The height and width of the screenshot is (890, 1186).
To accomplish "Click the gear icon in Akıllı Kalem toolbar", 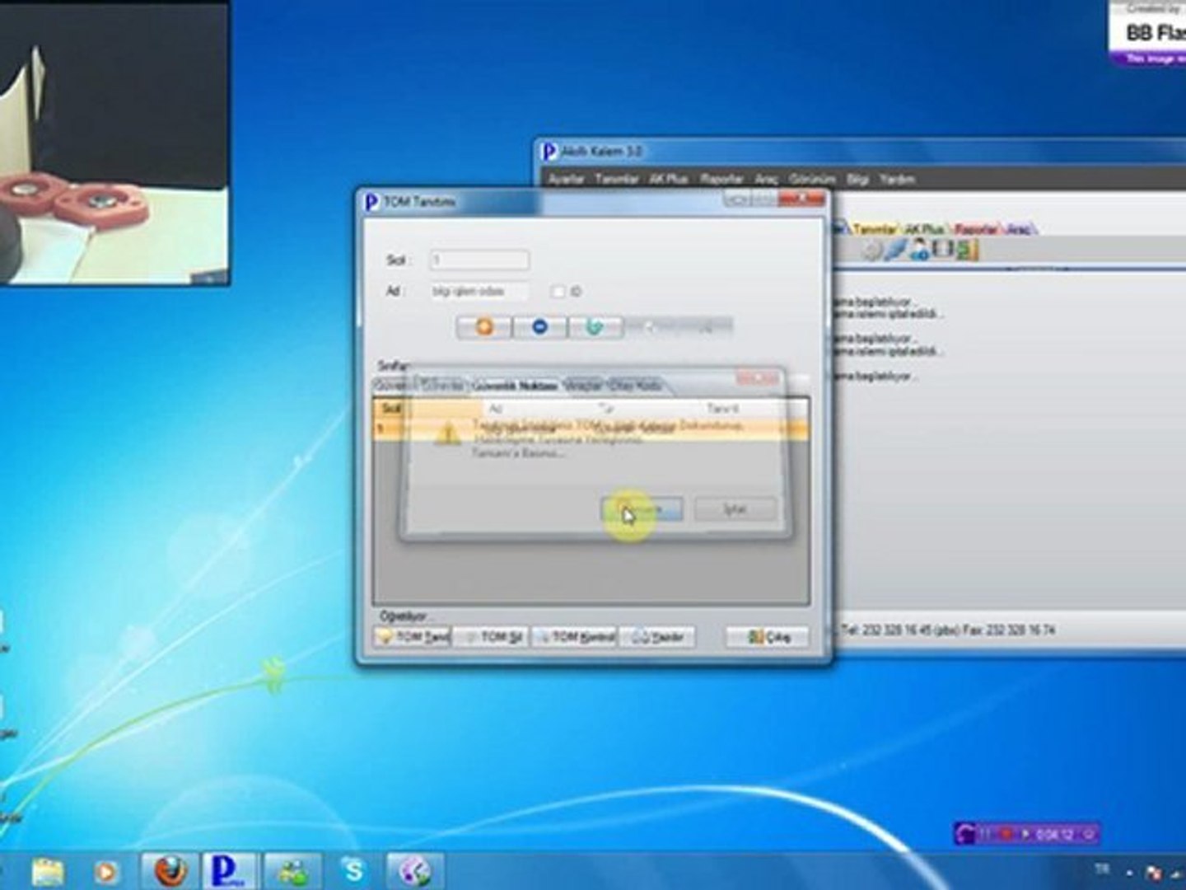I will coord(871,251).
